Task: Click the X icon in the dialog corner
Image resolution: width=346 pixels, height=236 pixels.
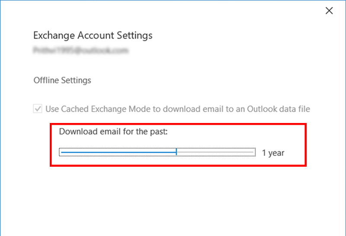Action: [329, 11]
